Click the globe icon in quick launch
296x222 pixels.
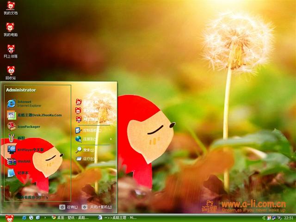(31, 218)
